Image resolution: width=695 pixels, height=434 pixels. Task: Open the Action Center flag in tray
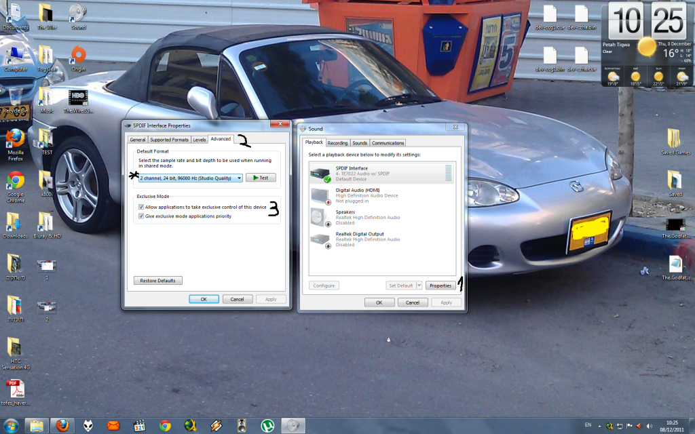[x=629, y=426]
